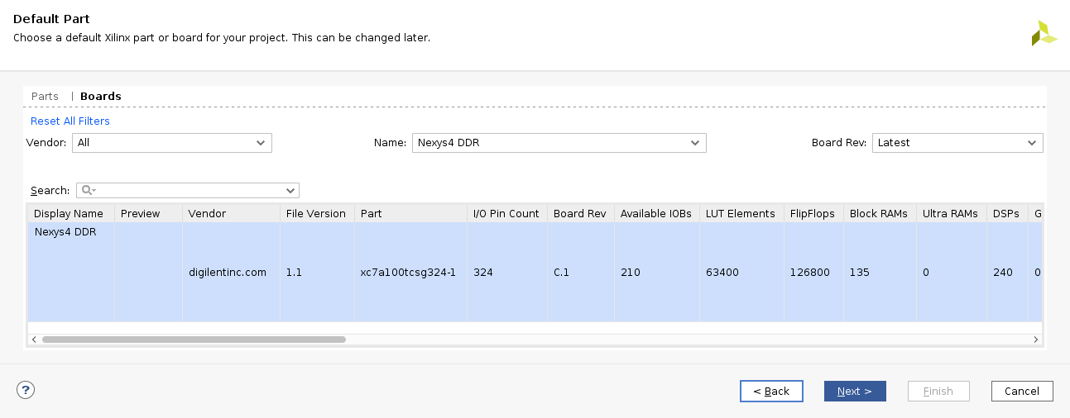Image resolution: width=1070 pixels, height=418 pixels.
Task: Sort by Display Name column header
Action: tap(71, 213)
